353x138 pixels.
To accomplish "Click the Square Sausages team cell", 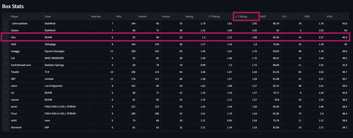I will (66, 51).
